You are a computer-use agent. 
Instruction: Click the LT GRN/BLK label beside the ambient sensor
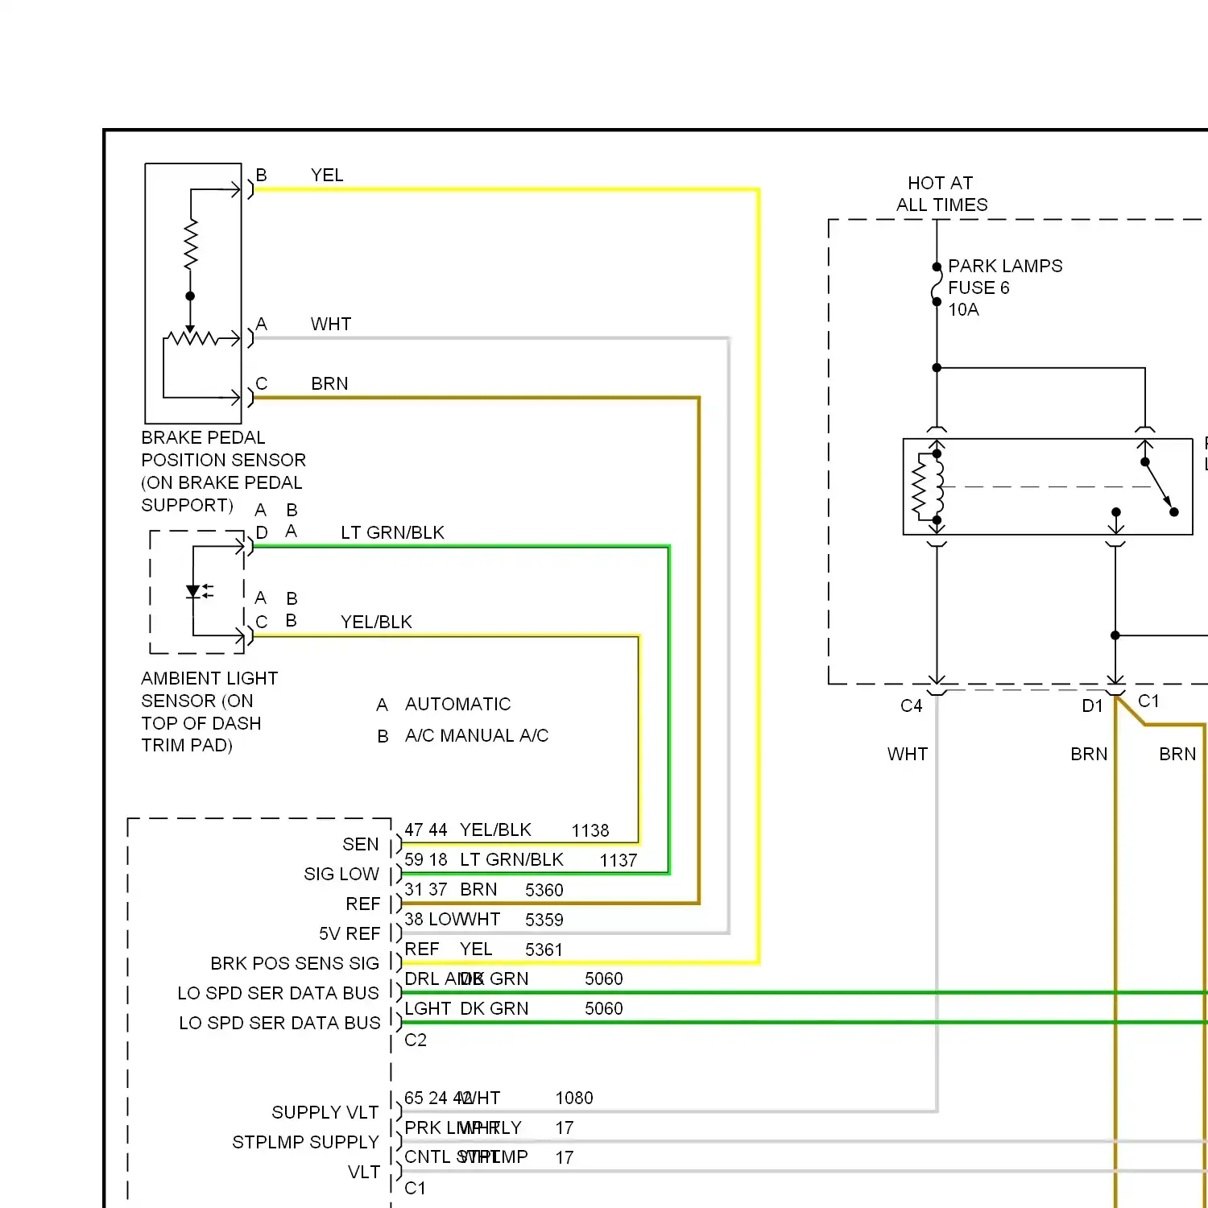(x=392, y=532)
